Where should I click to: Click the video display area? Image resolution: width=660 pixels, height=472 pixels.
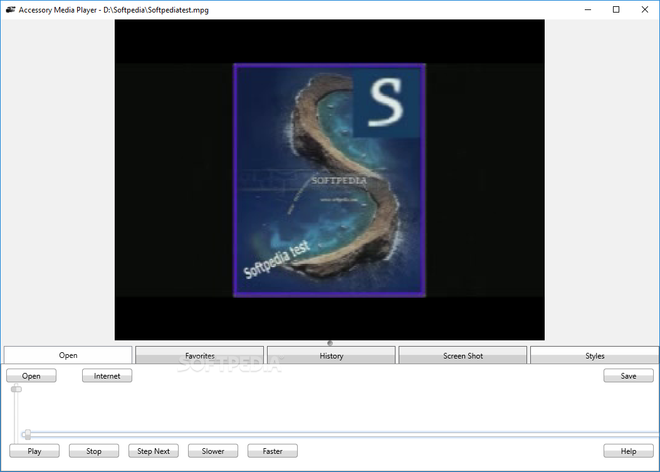coord(330,180)
